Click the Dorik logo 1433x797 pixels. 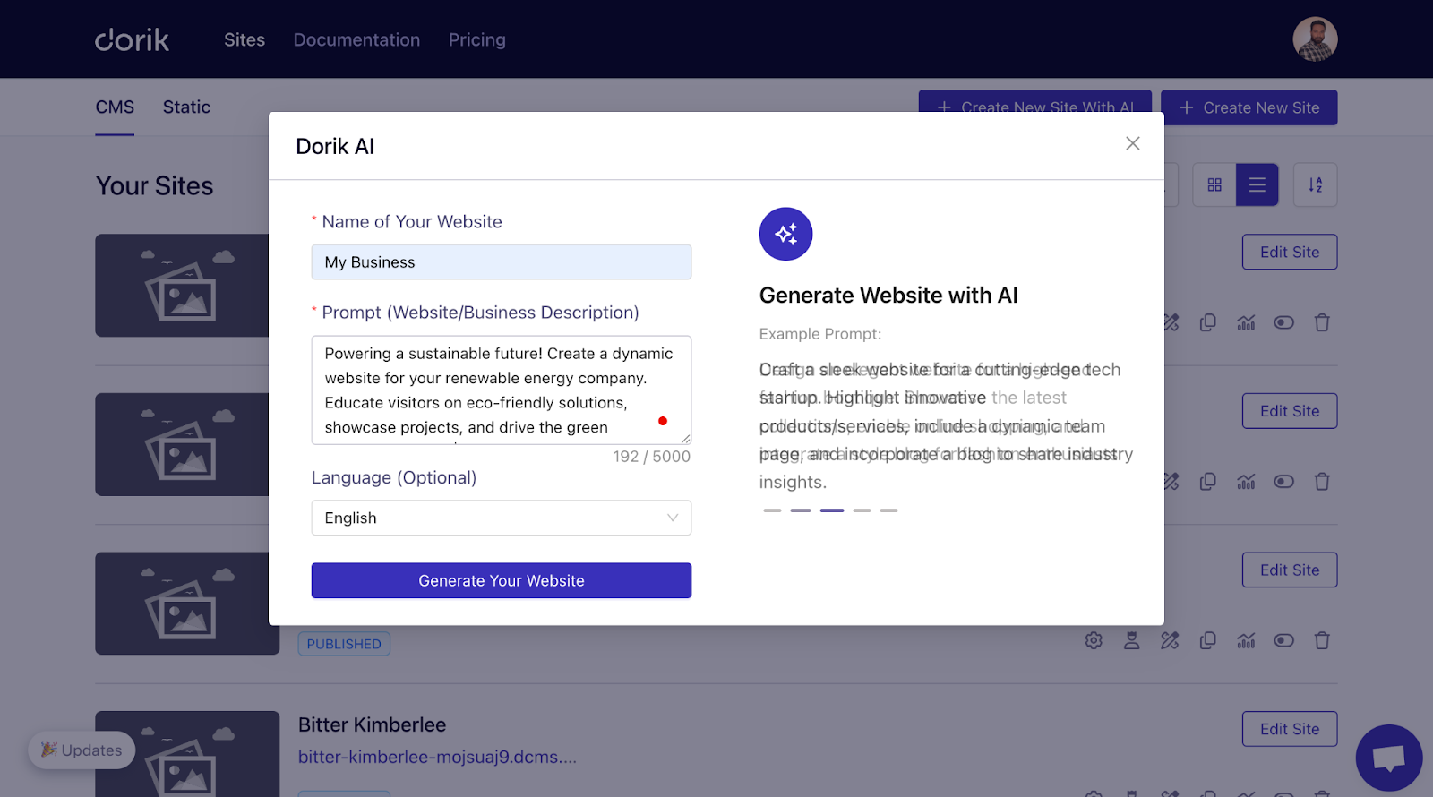(x=132, y=39)
